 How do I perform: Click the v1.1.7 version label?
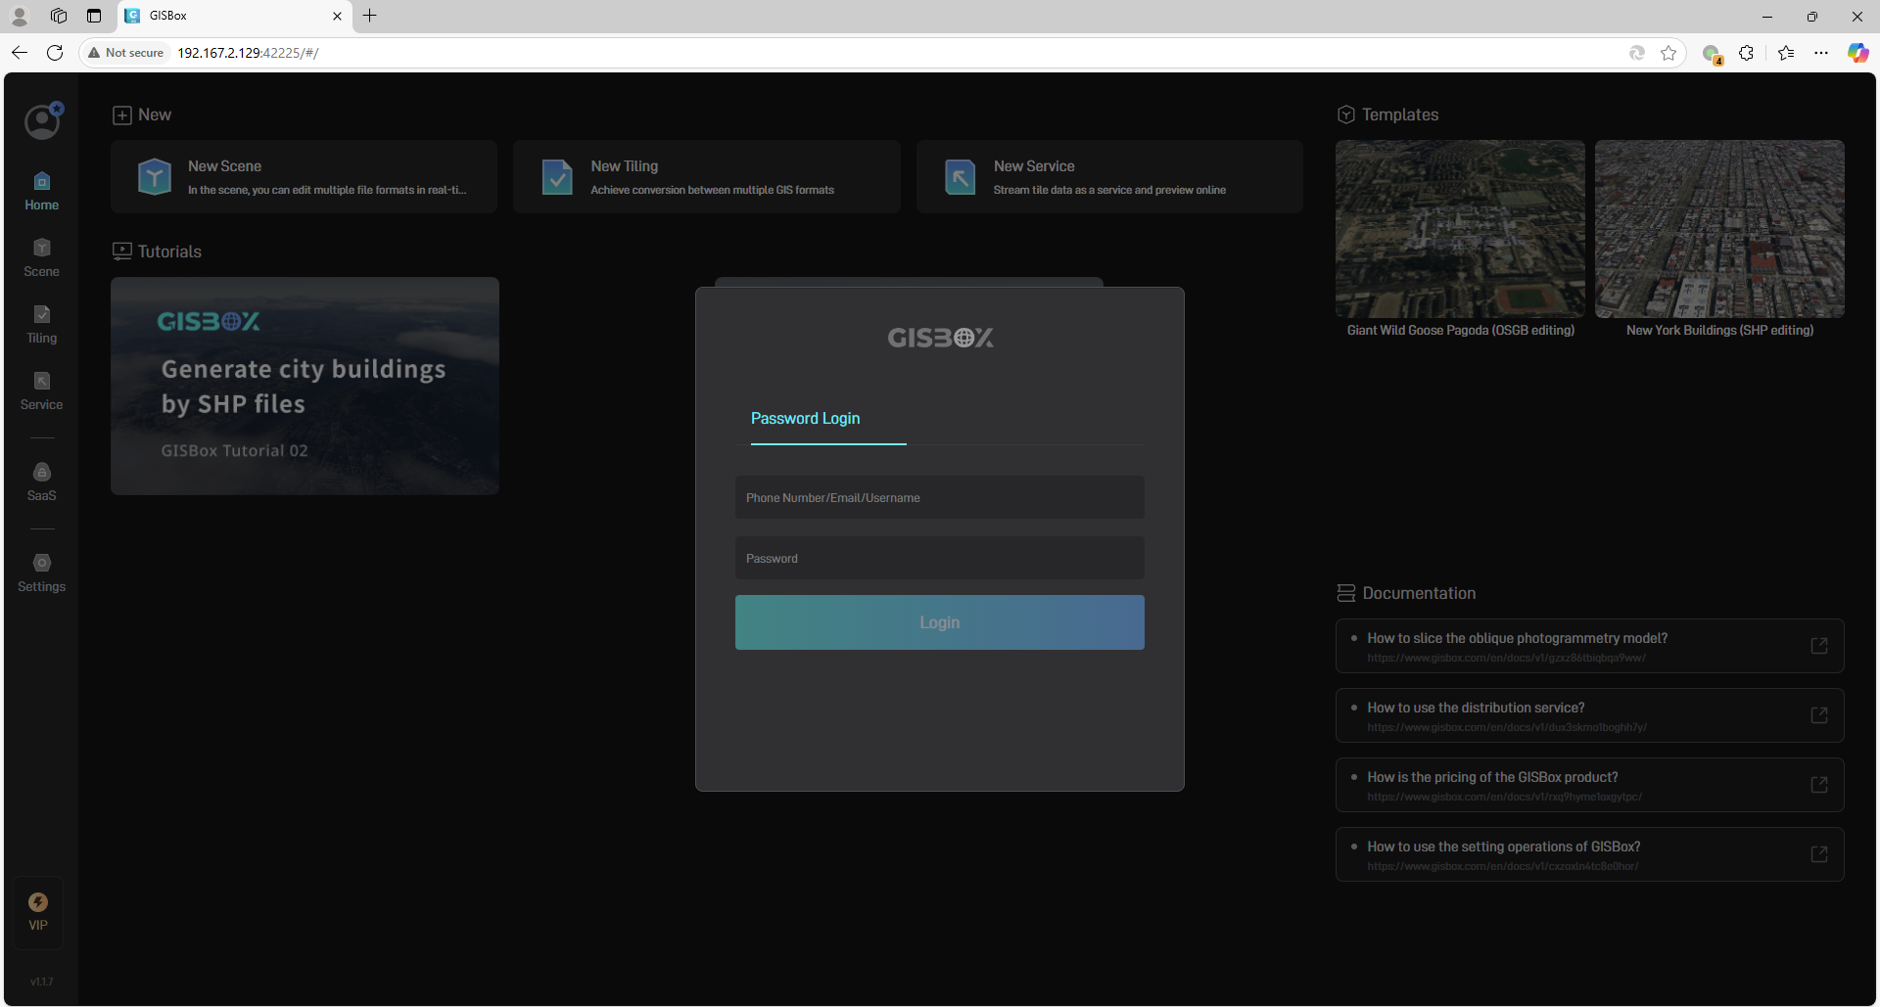(x=41, y=982)
